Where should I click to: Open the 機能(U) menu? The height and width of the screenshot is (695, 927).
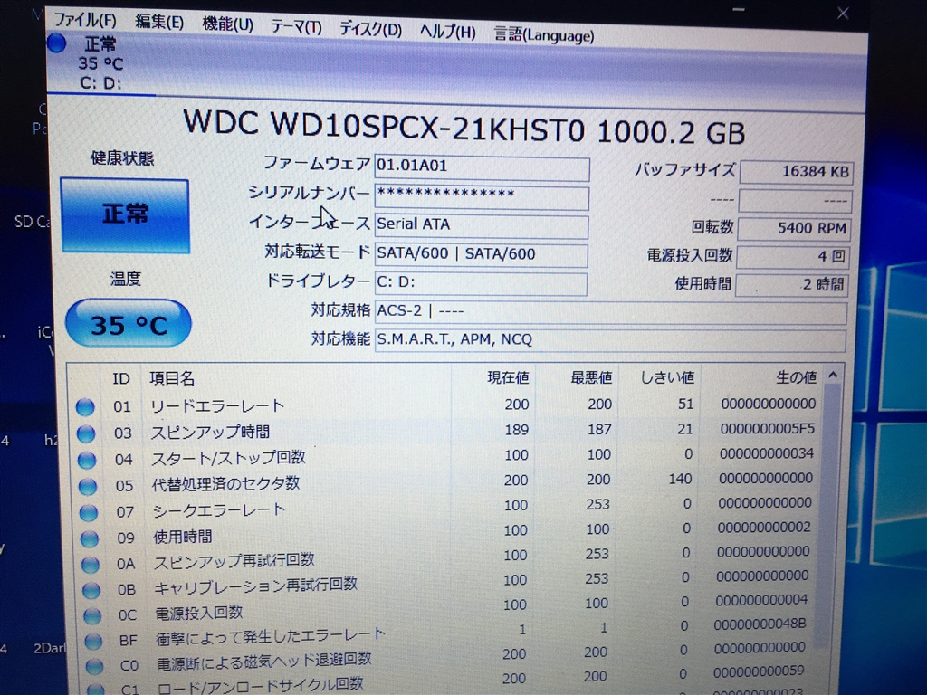[227, 24]
